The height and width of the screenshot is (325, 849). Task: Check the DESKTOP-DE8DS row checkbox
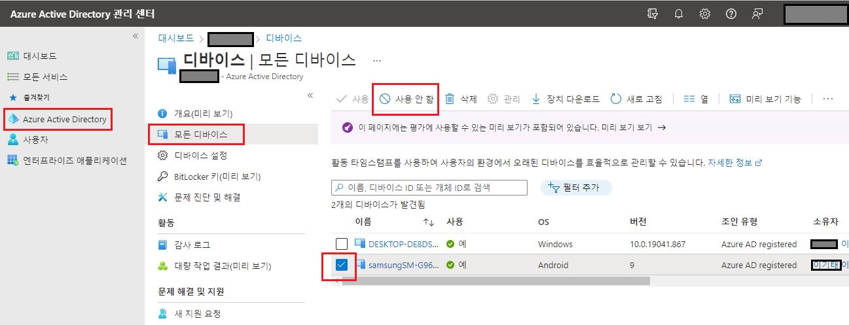click(x=342, y=244)
